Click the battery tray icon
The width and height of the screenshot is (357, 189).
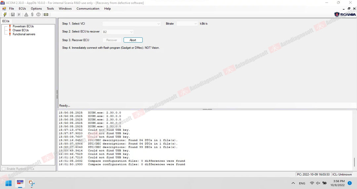[325, 183]
